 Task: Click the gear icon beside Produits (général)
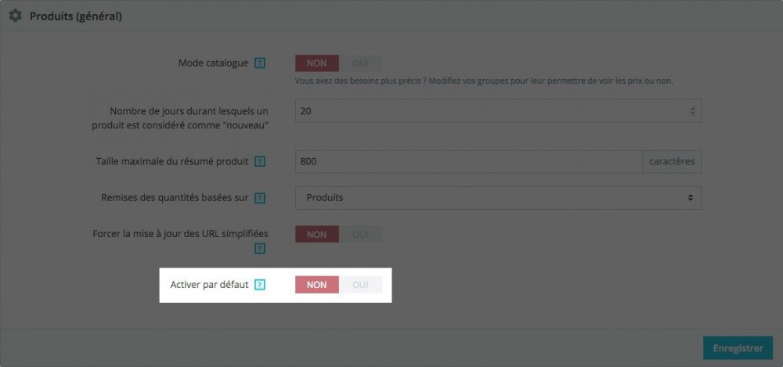16,16
